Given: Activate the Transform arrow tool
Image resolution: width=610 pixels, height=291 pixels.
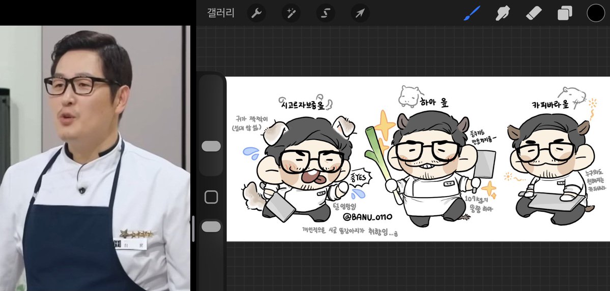Looking at the screenshot, I should tap(360, 14).
